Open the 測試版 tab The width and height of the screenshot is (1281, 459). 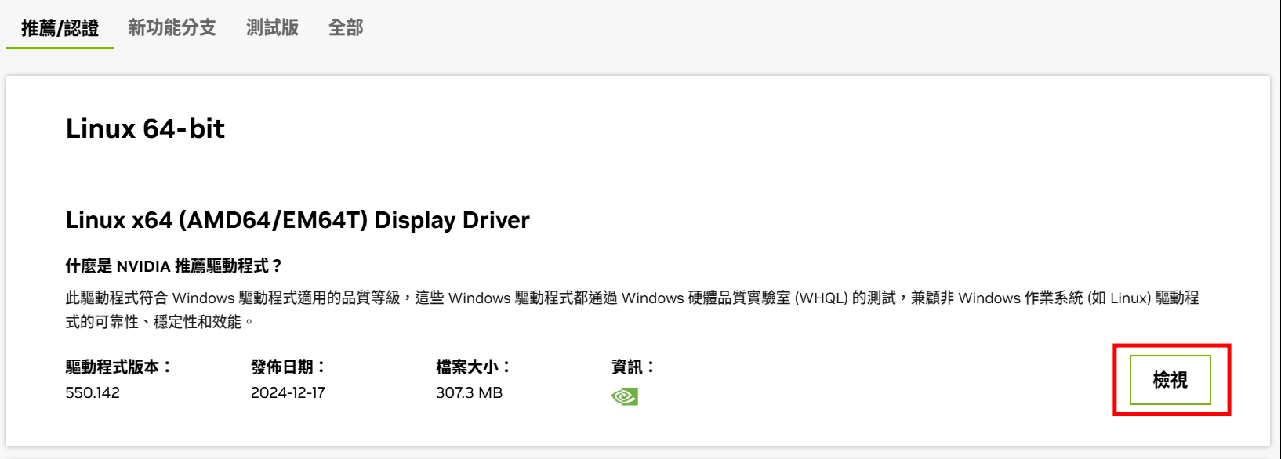(272, 28)
